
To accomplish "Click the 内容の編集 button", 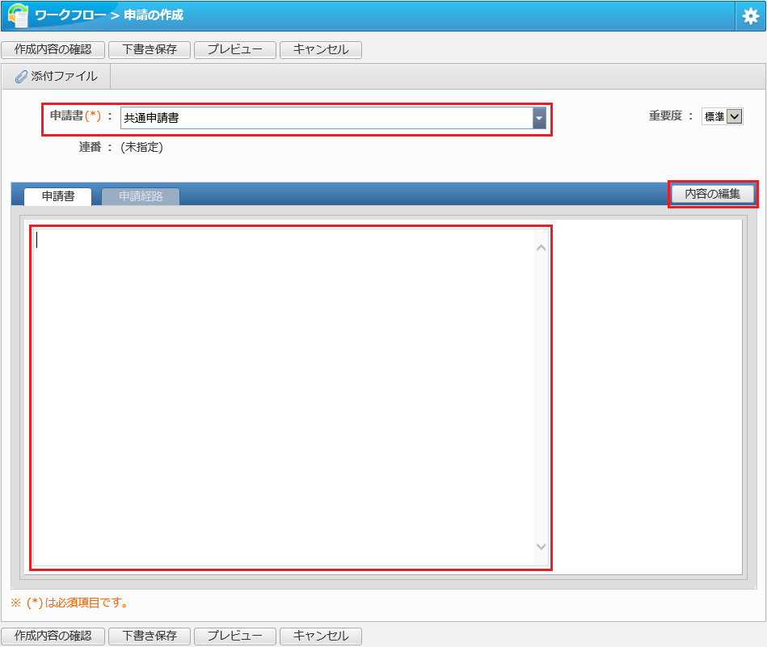I will pyautogui.click(x=713, y=194).
